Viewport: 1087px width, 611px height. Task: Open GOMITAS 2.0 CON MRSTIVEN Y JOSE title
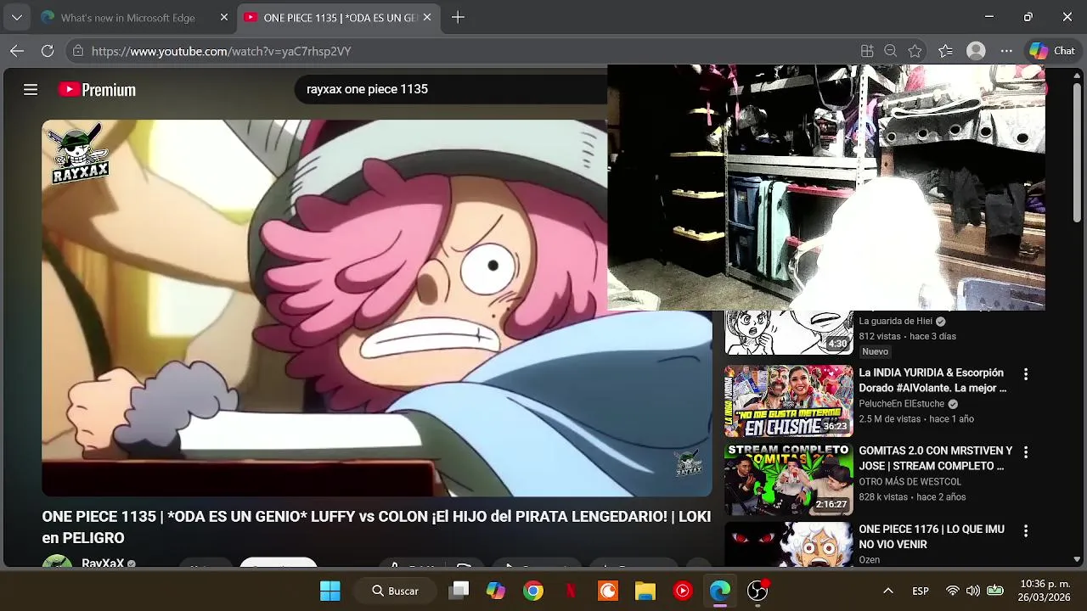coord(936,458)
